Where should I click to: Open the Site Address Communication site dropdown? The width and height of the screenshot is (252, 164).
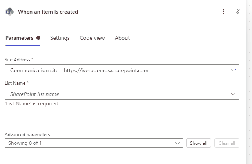tap(122, 70)
